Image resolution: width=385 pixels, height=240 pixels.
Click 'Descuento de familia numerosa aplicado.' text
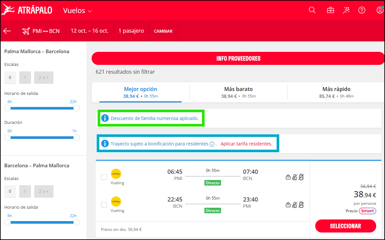pyautogui.click(x=155, y=118)
